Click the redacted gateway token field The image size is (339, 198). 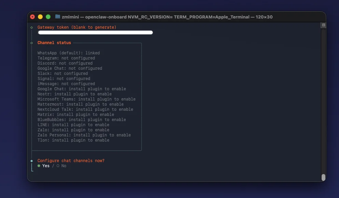[95, 32]
